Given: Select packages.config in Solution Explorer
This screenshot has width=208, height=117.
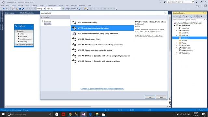Looking at the screenshot, I should 187,50.
